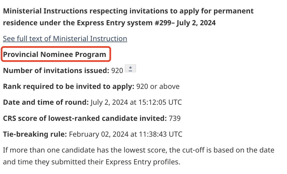The width and height of the screenshot is (287, 174).
Task: Click the 'Tie-breaking rule' label
Action: pos(35,134)
